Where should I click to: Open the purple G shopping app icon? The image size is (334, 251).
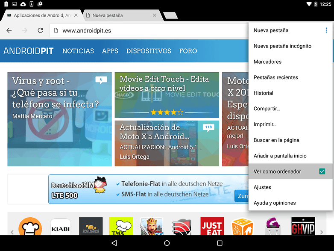(x=273, y=226)
